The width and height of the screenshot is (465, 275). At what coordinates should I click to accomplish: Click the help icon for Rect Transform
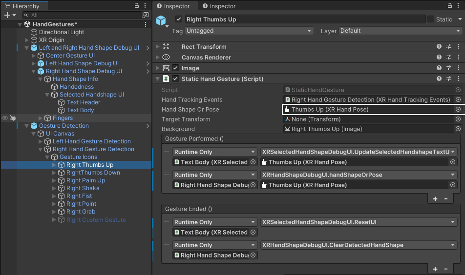pos(439,47)
